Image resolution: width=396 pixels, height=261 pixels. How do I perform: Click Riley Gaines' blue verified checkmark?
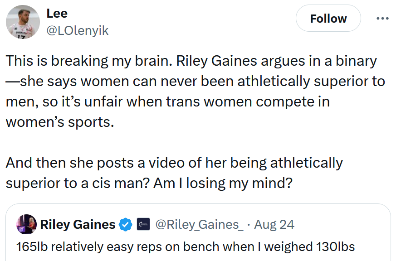click(x=125, y=224)
